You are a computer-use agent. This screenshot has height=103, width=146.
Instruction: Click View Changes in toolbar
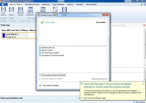click(25, 21)
